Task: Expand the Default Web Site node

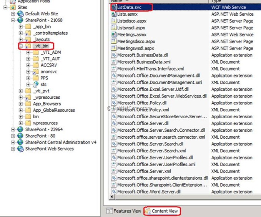Action: 13,14
